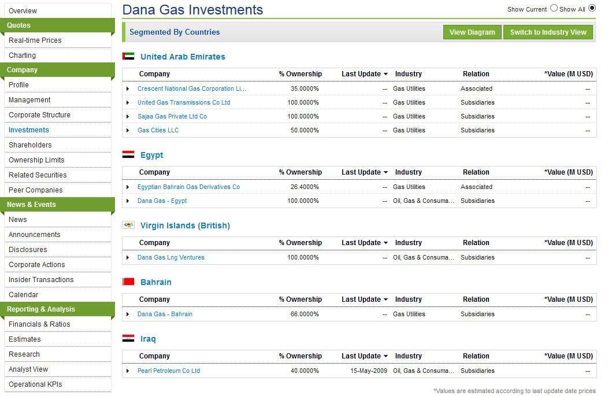The width and height of the screenshot is (608, 396).
Task: Open Pearl Petroleum Co Ltd link
Action: pyautogui.click(x=169, y=371)
